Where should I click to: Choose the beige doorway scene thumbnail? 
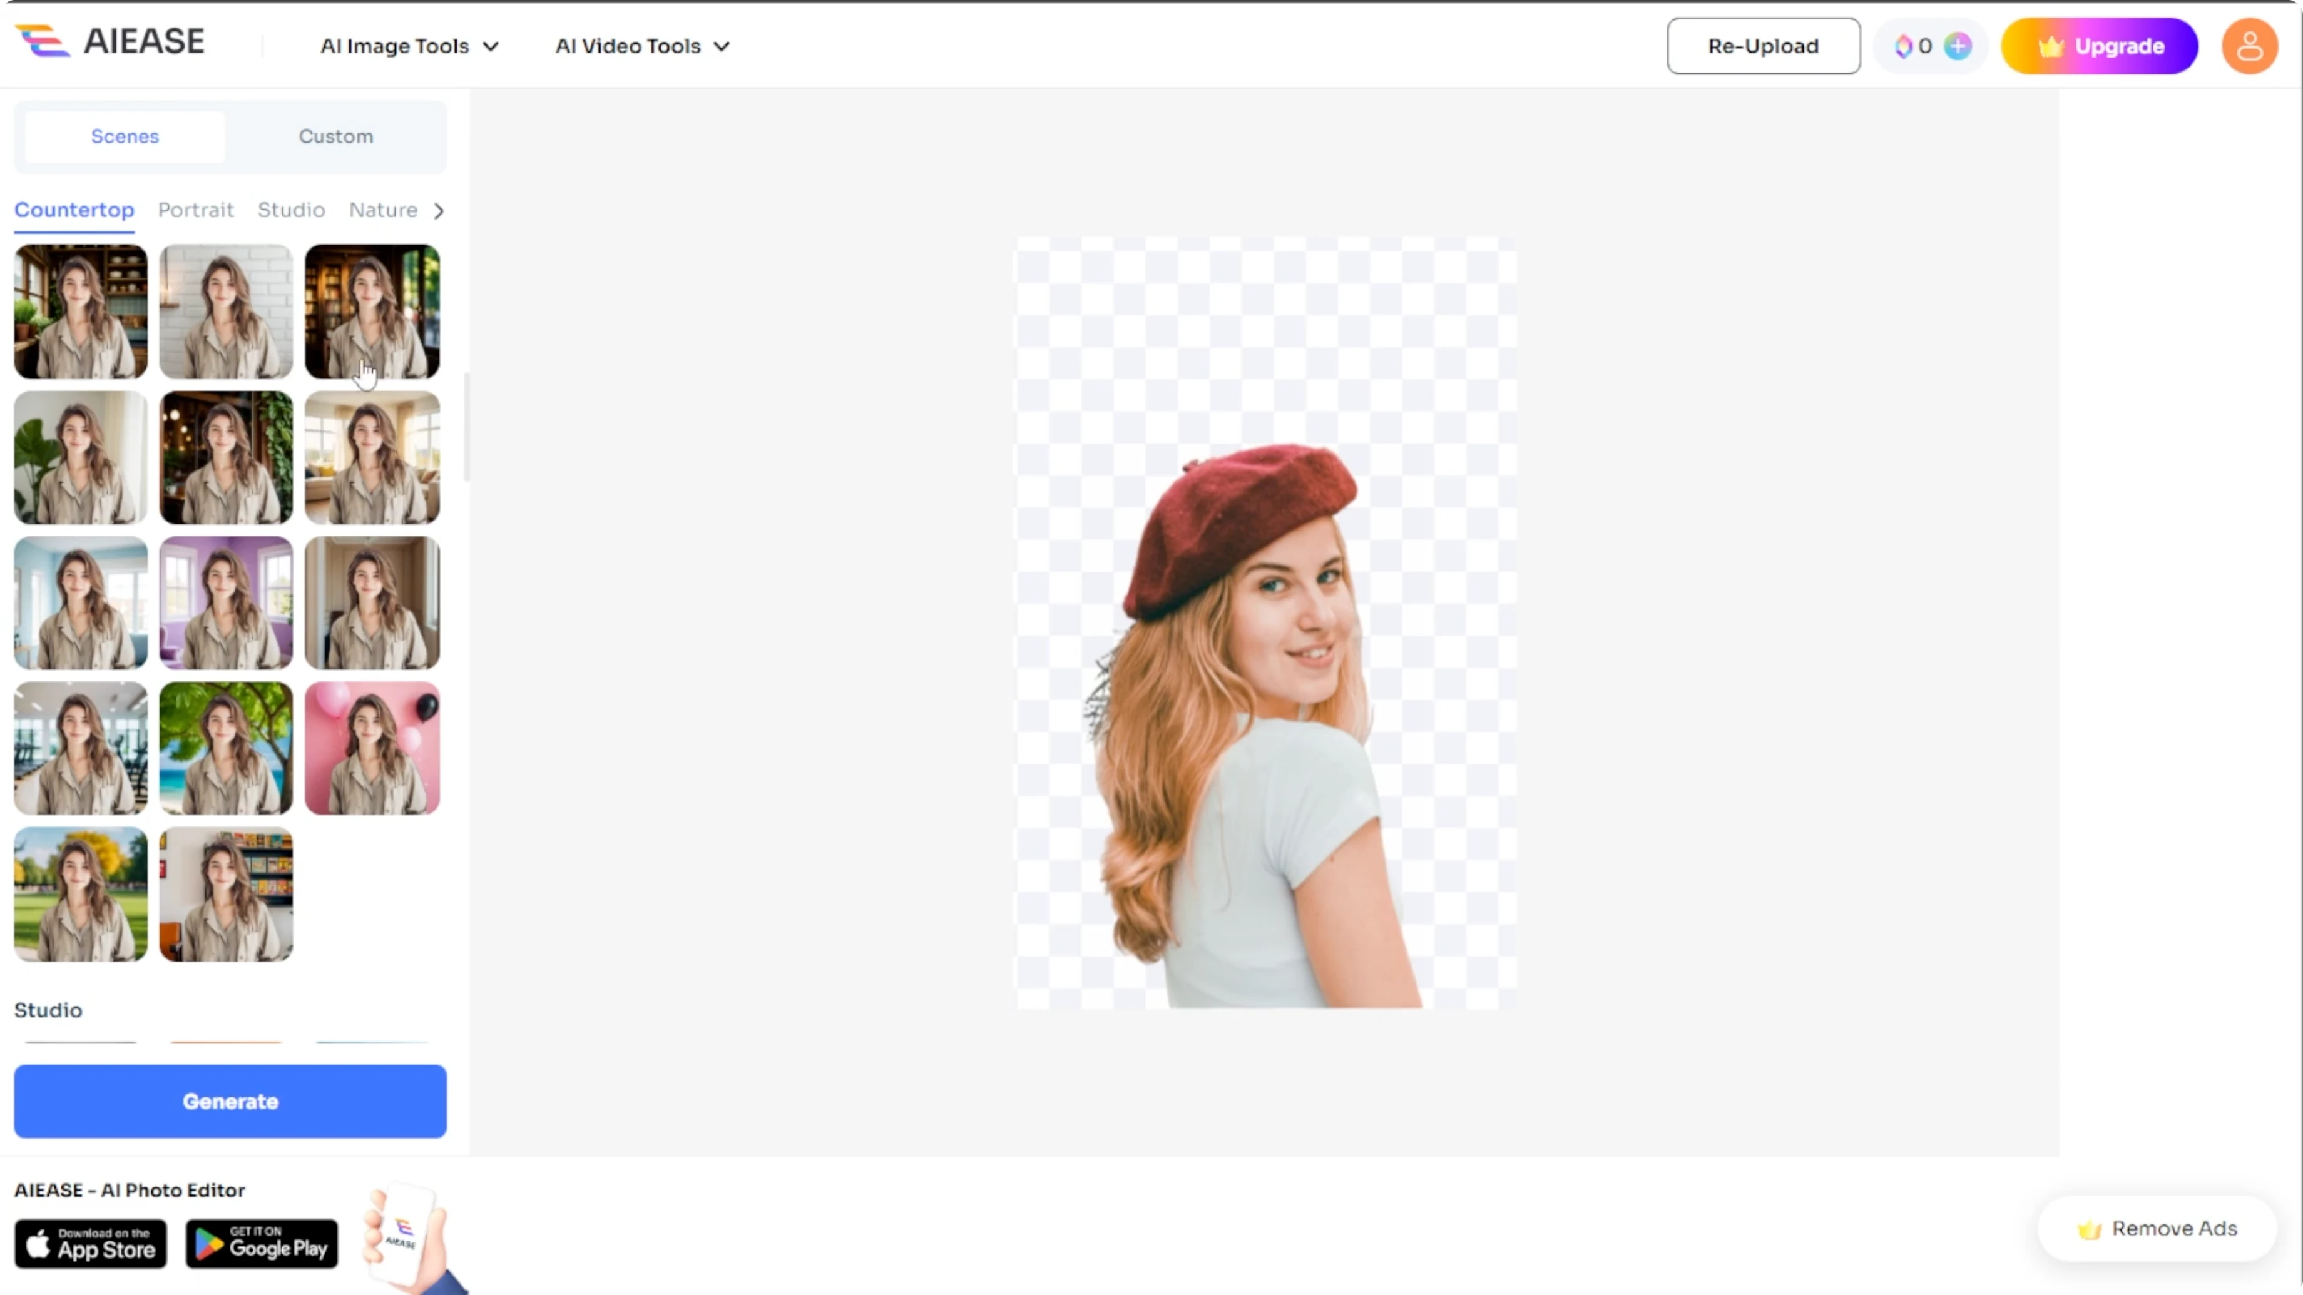pos(372,602)
